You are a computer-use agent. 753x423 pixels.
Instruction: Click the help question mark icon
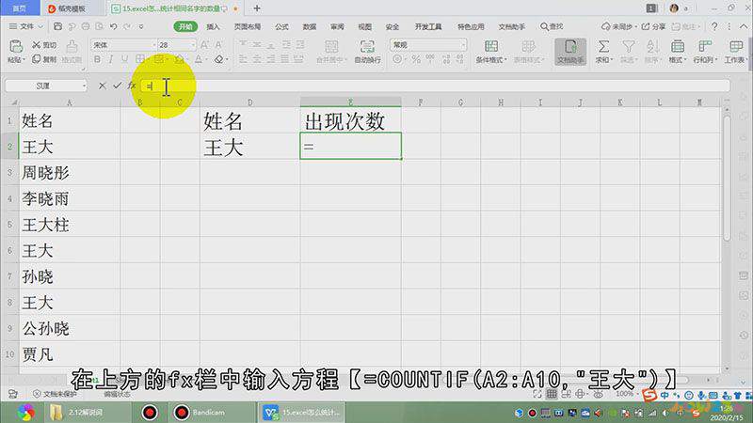tap(714, 26)
